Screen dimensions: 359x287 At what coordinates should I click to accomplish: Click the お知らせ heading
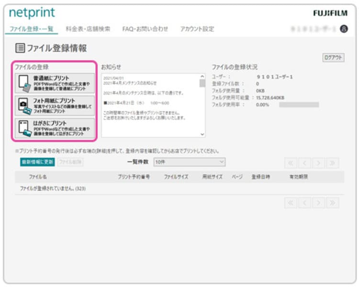pos(111,67)
